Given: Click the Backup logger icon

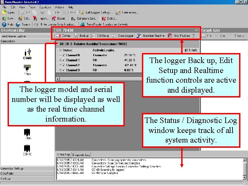Looking at the screenshot, I should tap(76, 36).
